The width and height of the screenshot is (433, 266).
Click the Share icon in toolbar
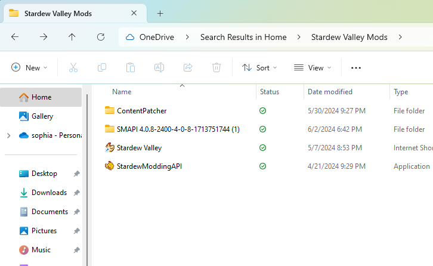[x=188, y=68]
